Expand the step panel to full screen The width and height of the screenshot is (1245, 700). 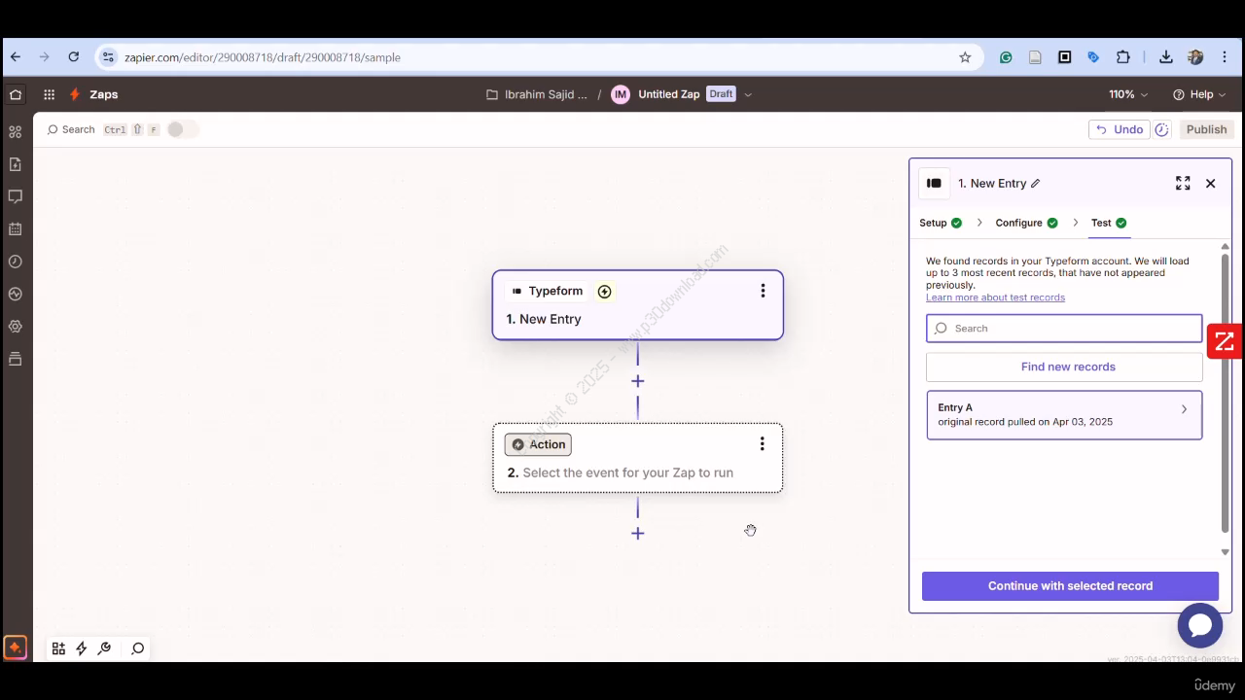tap(1183, 183)
